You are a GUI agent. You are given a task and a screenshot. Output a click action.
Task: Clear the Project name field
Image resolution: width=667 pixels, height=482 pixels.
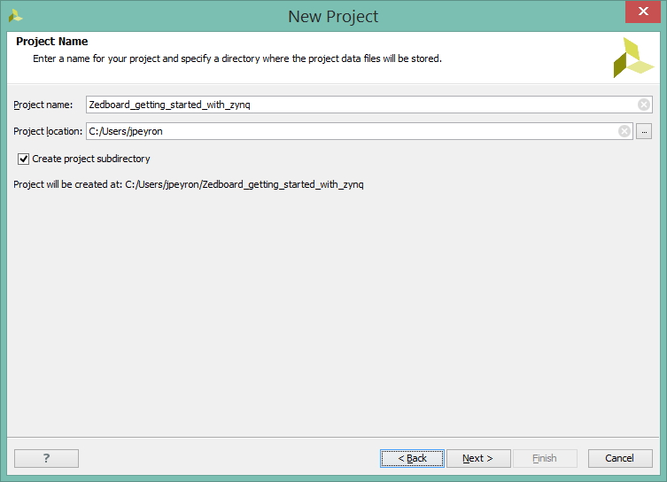[644, 105]
